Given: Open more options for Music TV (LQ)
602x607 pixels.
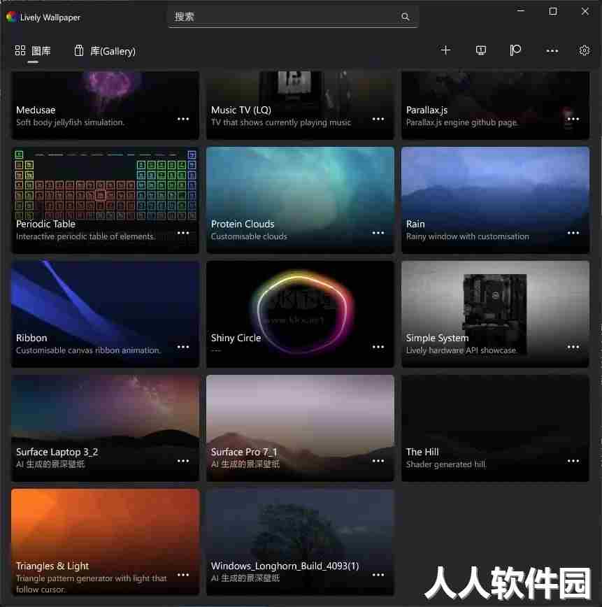Looking at the screenshot, I should coord(378,119).
